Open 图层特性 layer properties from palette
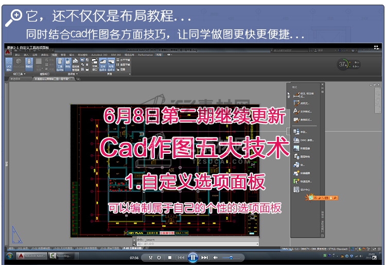Image resolution: width=386 pixels, height=265 pixels. pyautogui.click(x=302, y=157)
